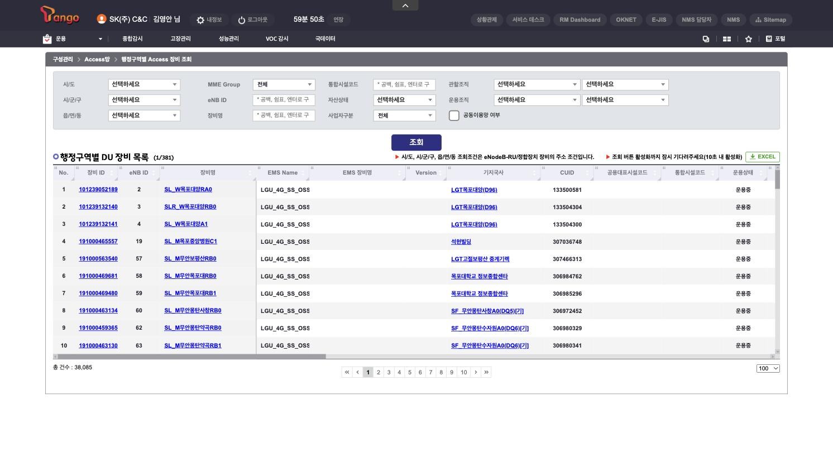
Task: Go to the next page arrow
Action: click(x=476, y=372)
